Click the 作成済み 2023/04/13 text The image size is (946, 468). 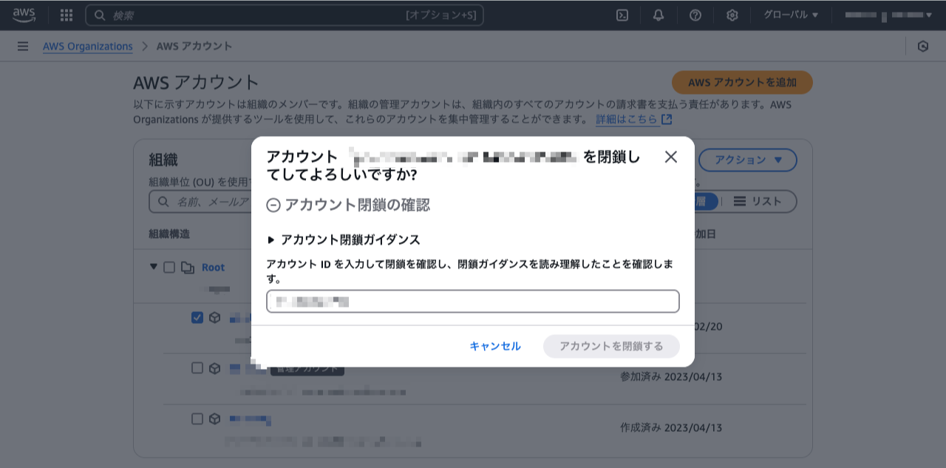(x=671, y=427)
